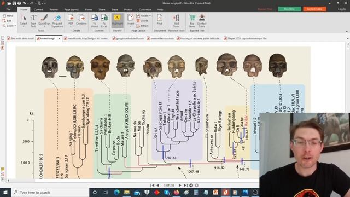Open File Explorer from taskbar
Viewport: 350px width, 197px height.
tap(127, 192)
